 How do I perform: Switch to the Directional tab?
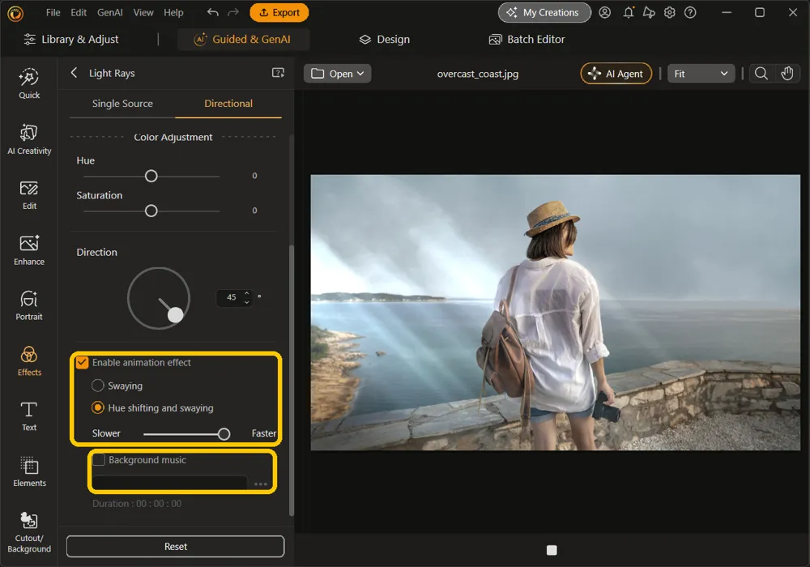[228, 104]
